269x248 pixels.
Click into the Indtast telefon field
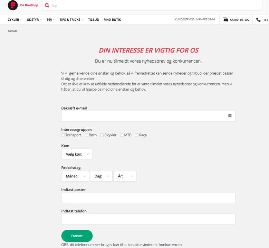(x=148, y=219)
